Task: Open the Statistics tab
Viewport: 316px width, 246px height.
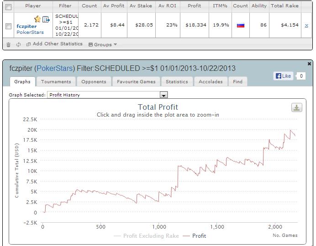Action: click(x=177, y=81)
